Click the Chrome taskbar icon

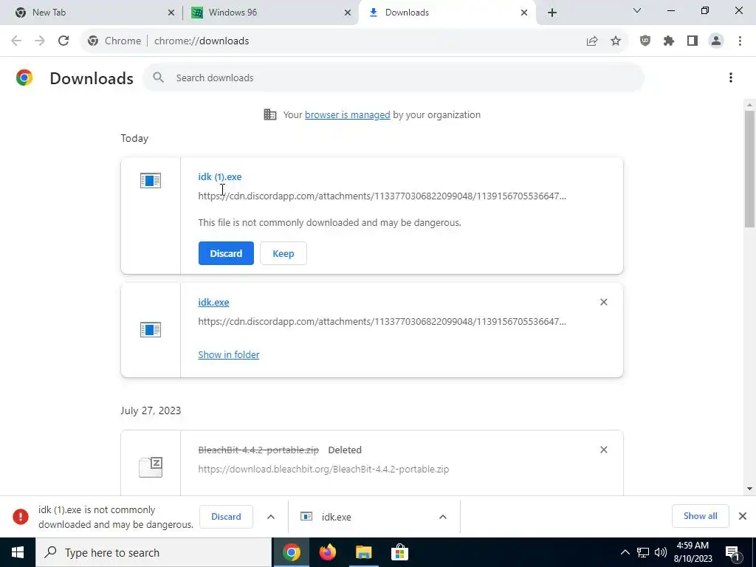click(291, 552)
